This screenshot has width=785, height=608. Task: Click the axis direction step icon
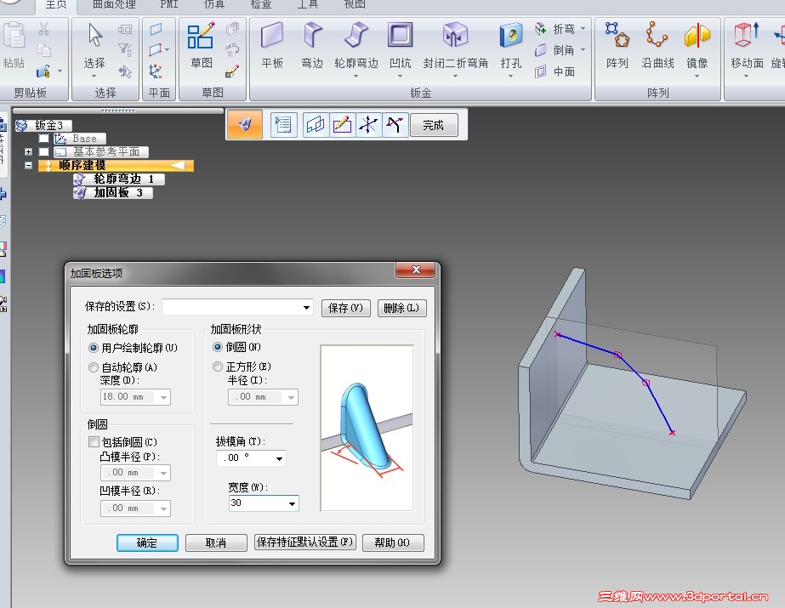point(368,124)
